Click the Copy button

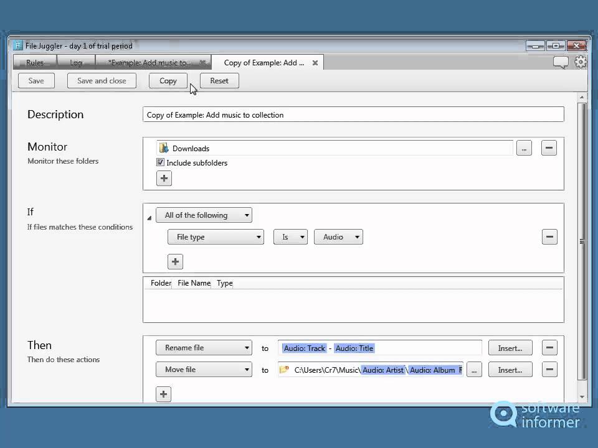168,81
